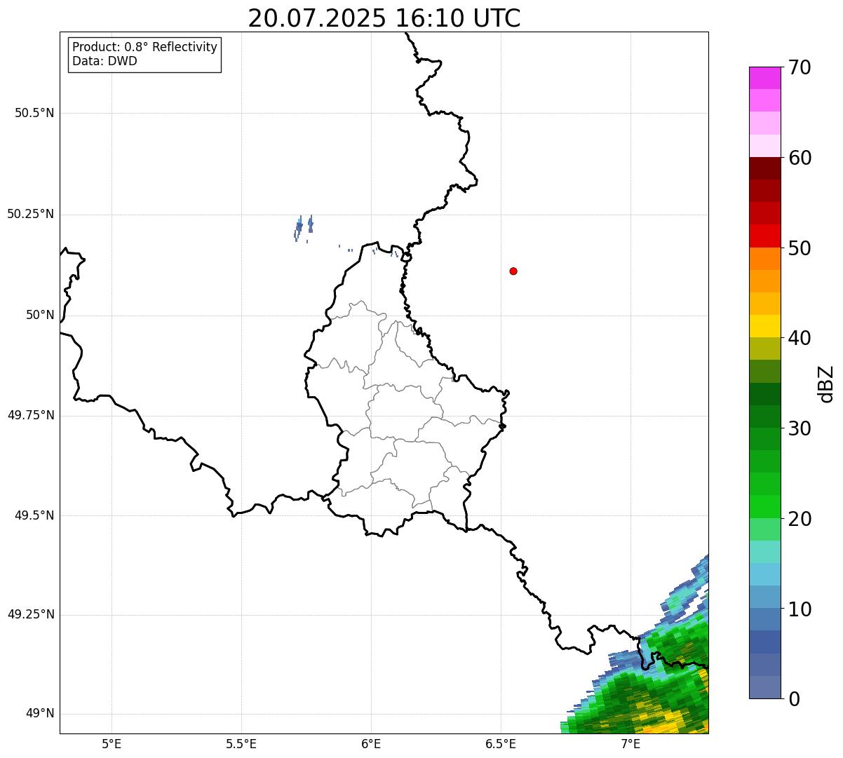
Task: Click the red location marker dot
Action: 513,271
